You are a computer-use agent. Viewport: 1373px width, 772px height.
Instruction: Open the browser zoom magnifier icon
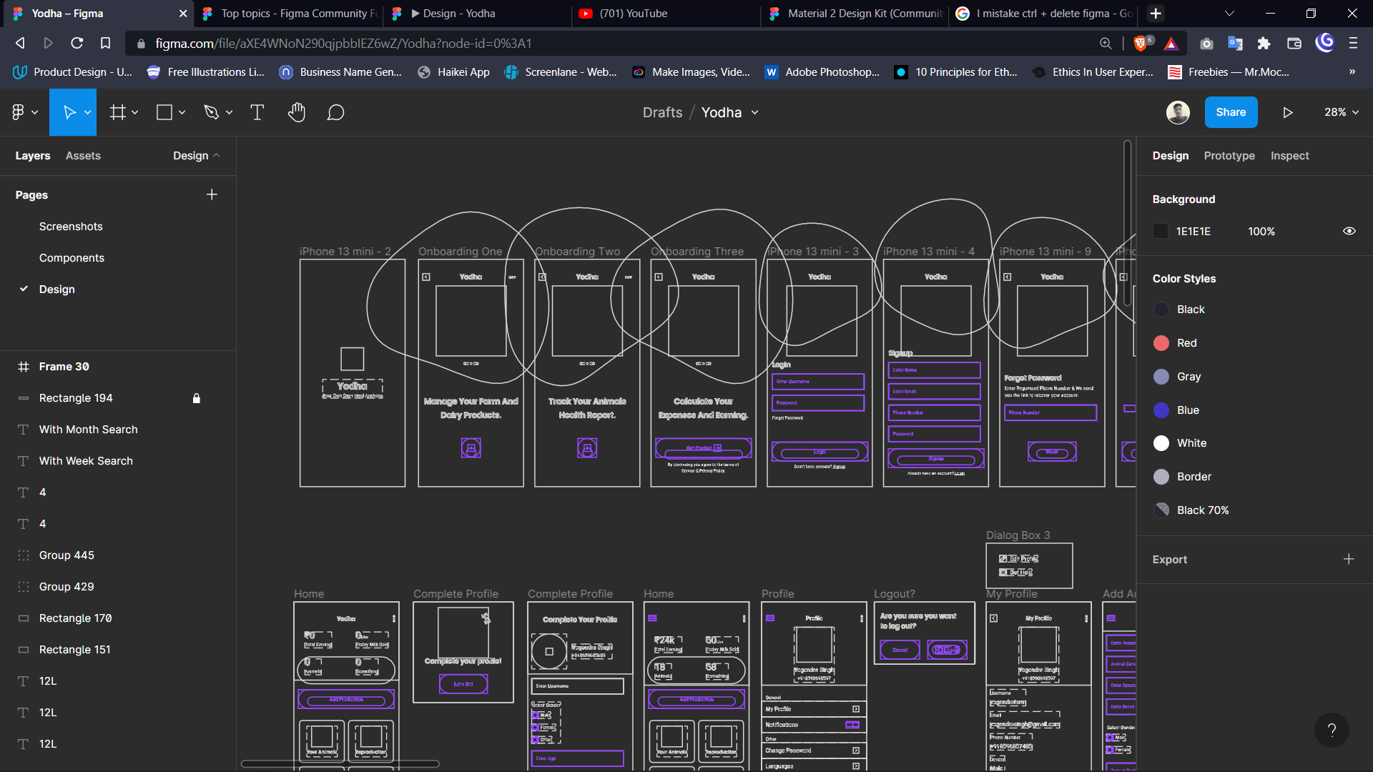(x=1106, y=44)
